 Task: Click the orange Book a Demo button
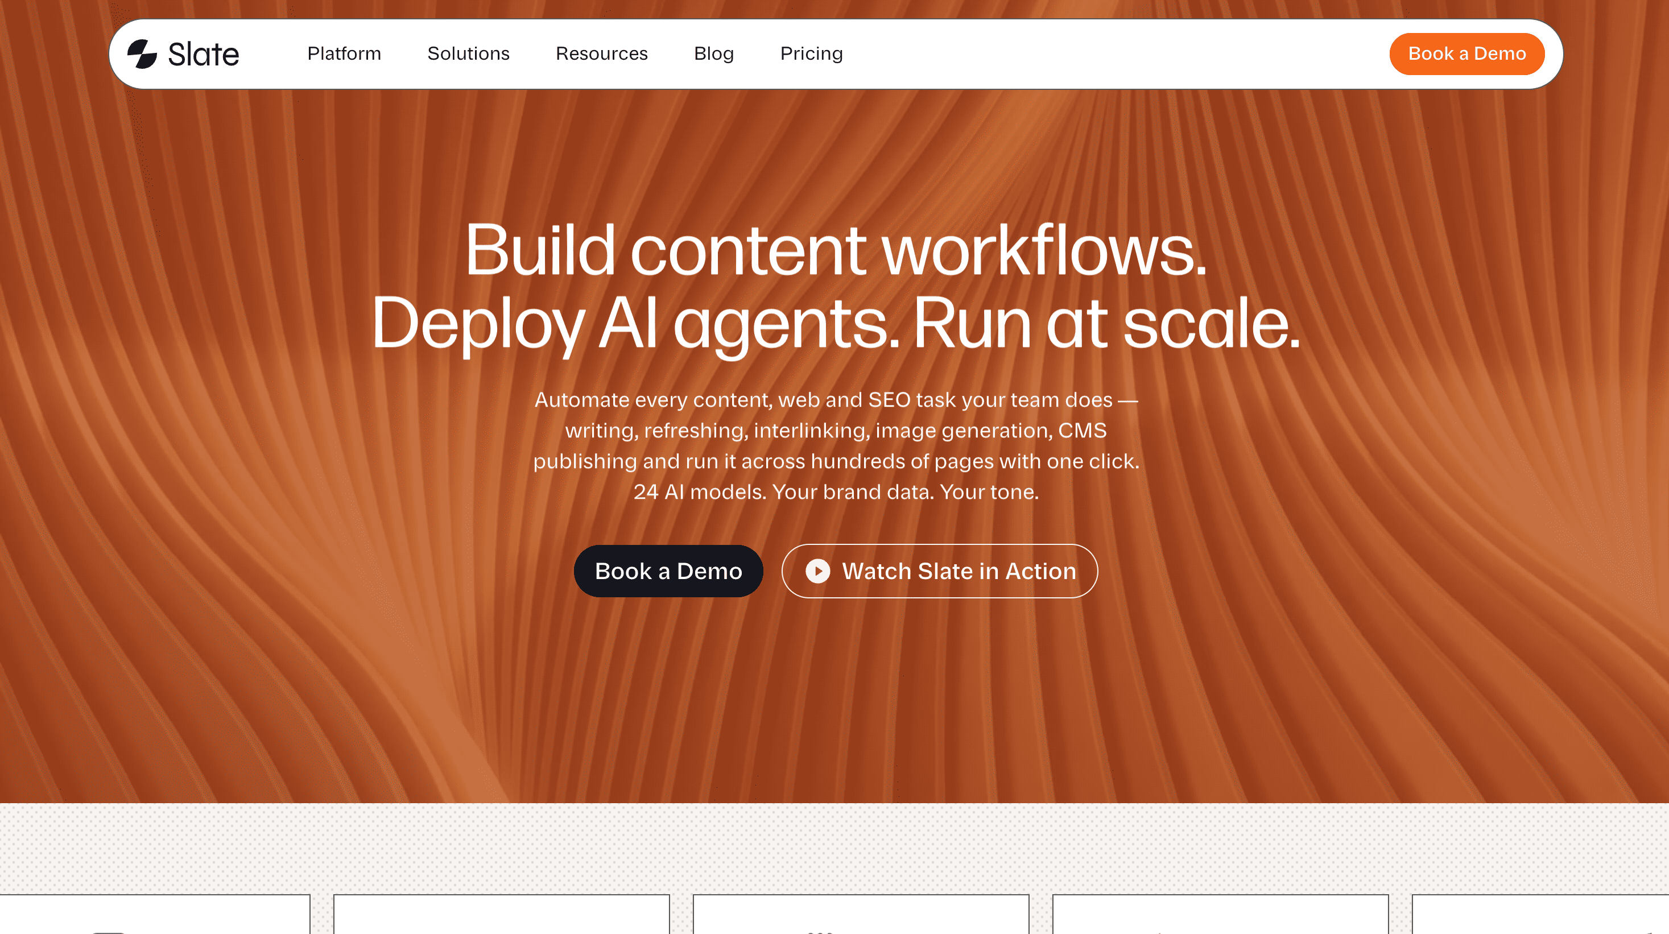[x=1467, y=54]
